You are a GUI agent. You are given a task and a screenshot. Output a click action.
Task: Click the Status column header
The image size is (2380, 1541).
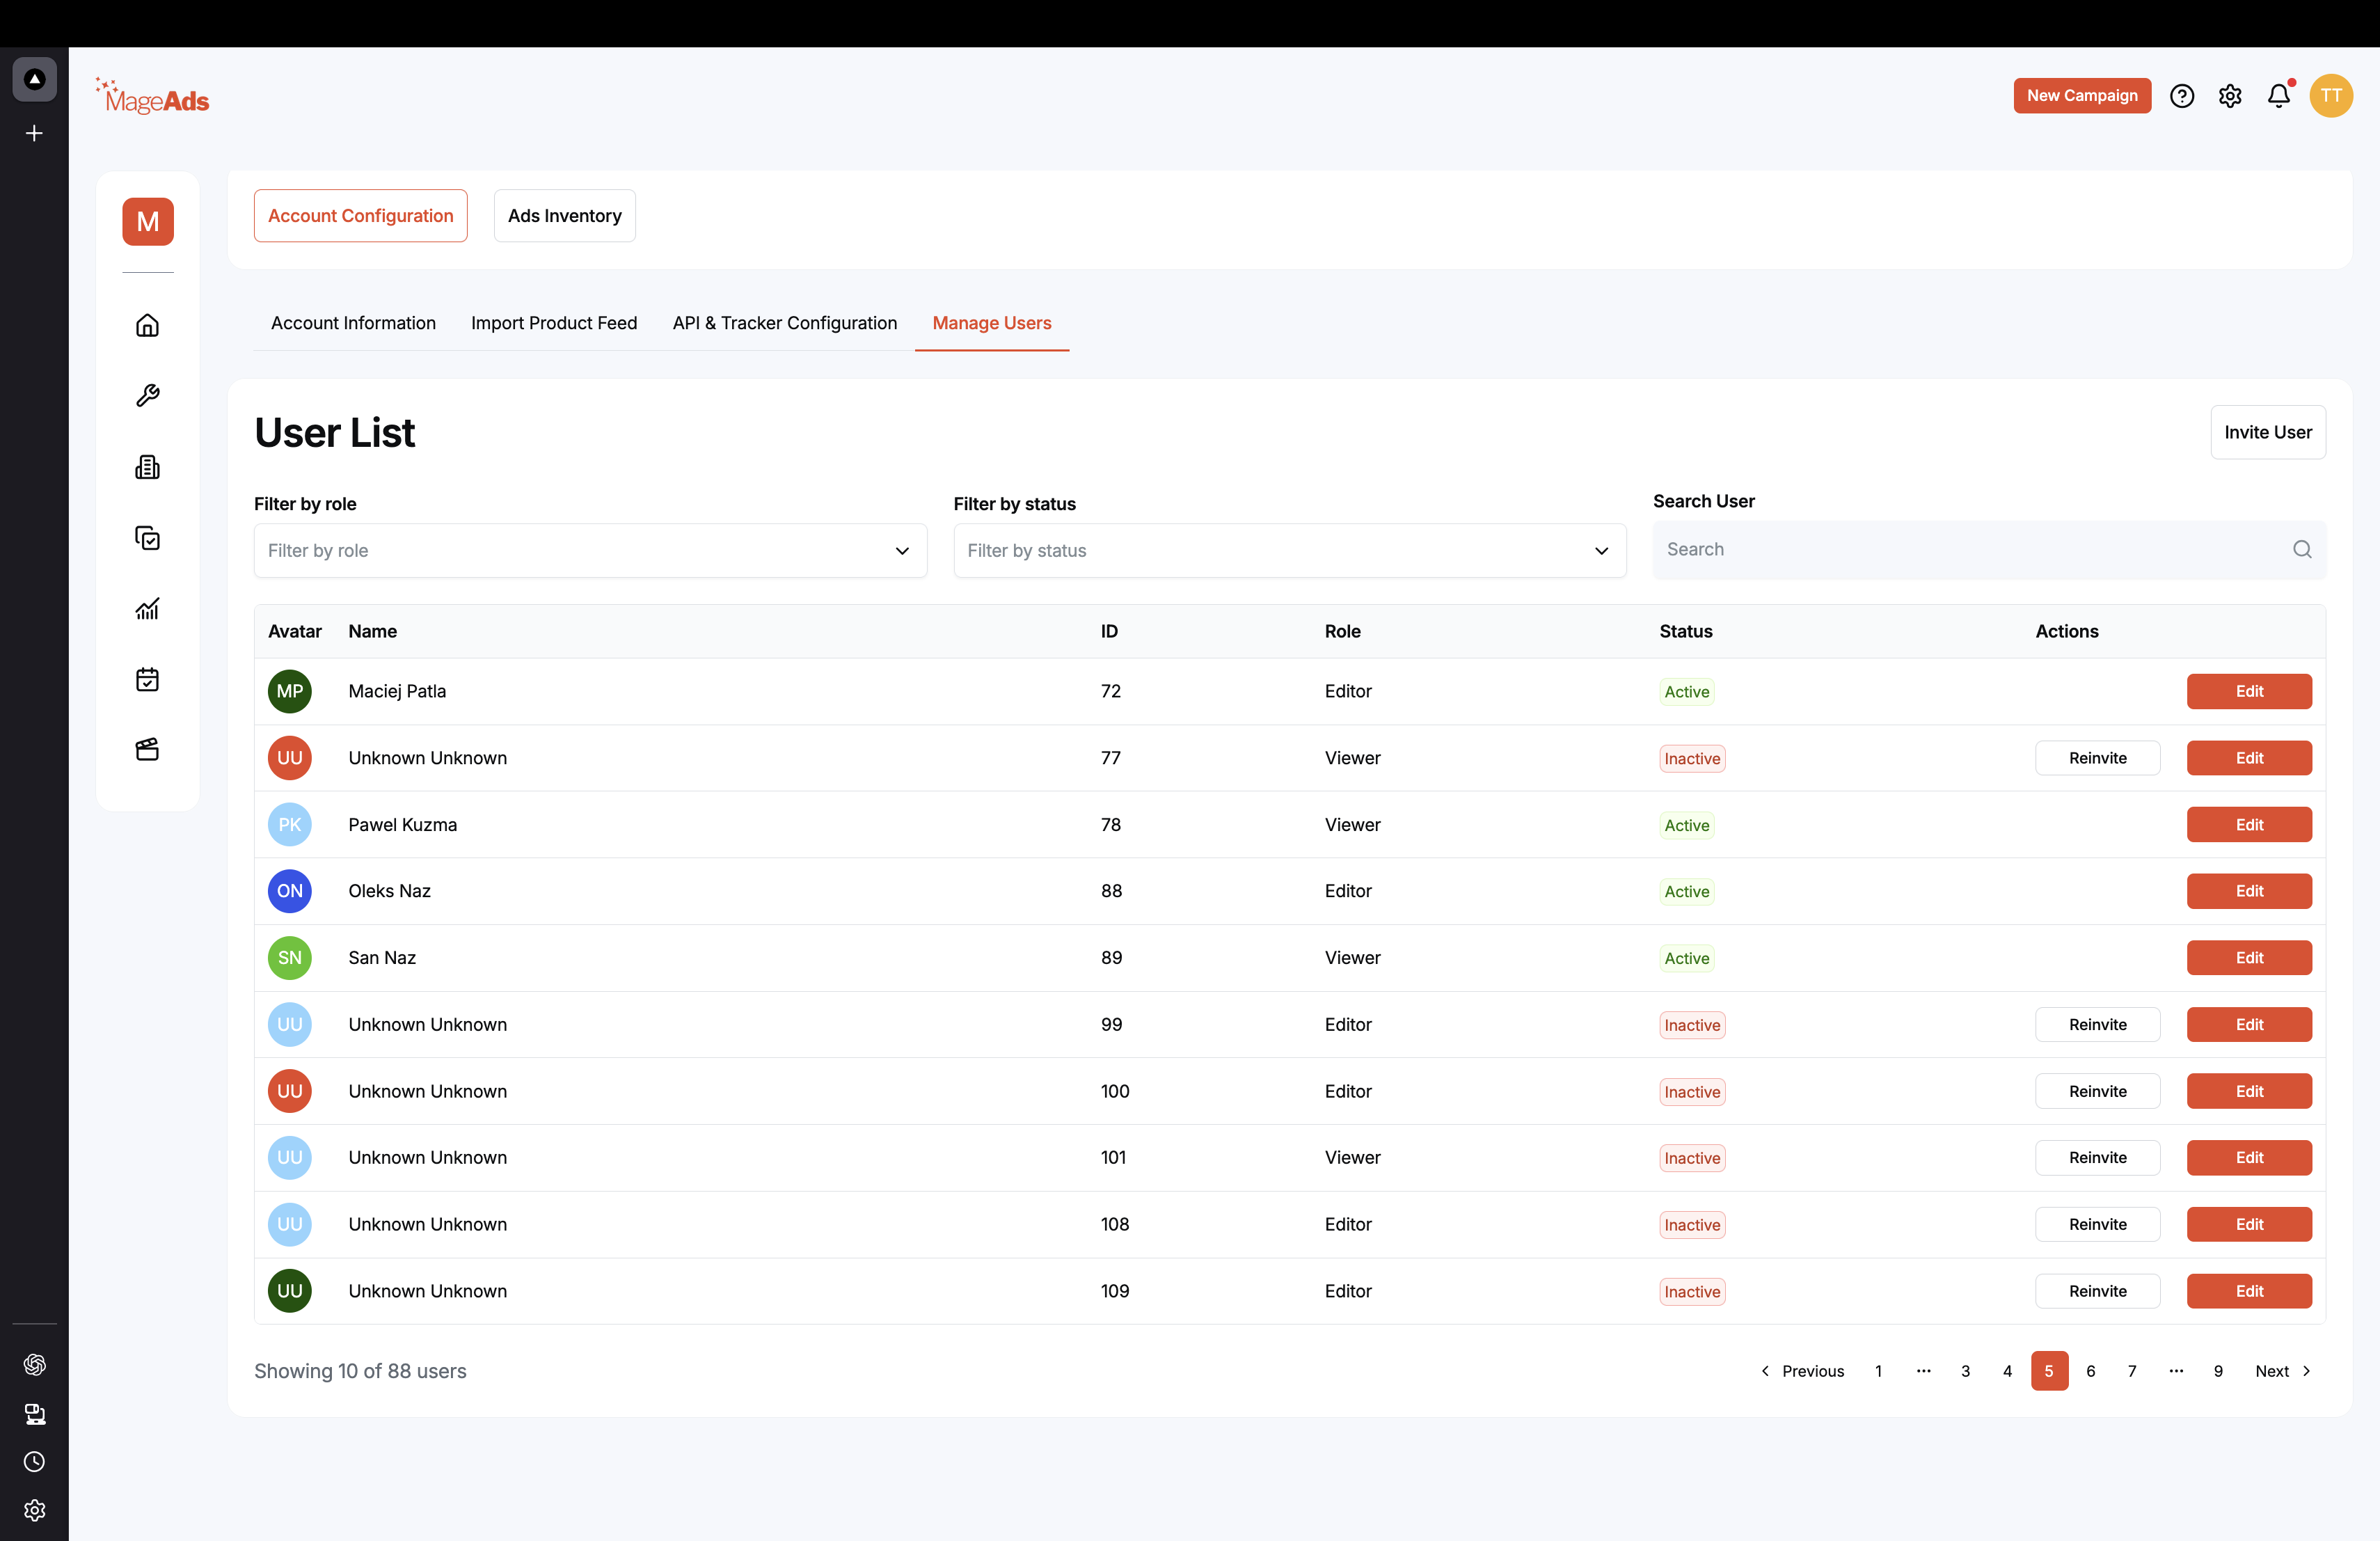pyautogui.click(x=1686, y=631)
